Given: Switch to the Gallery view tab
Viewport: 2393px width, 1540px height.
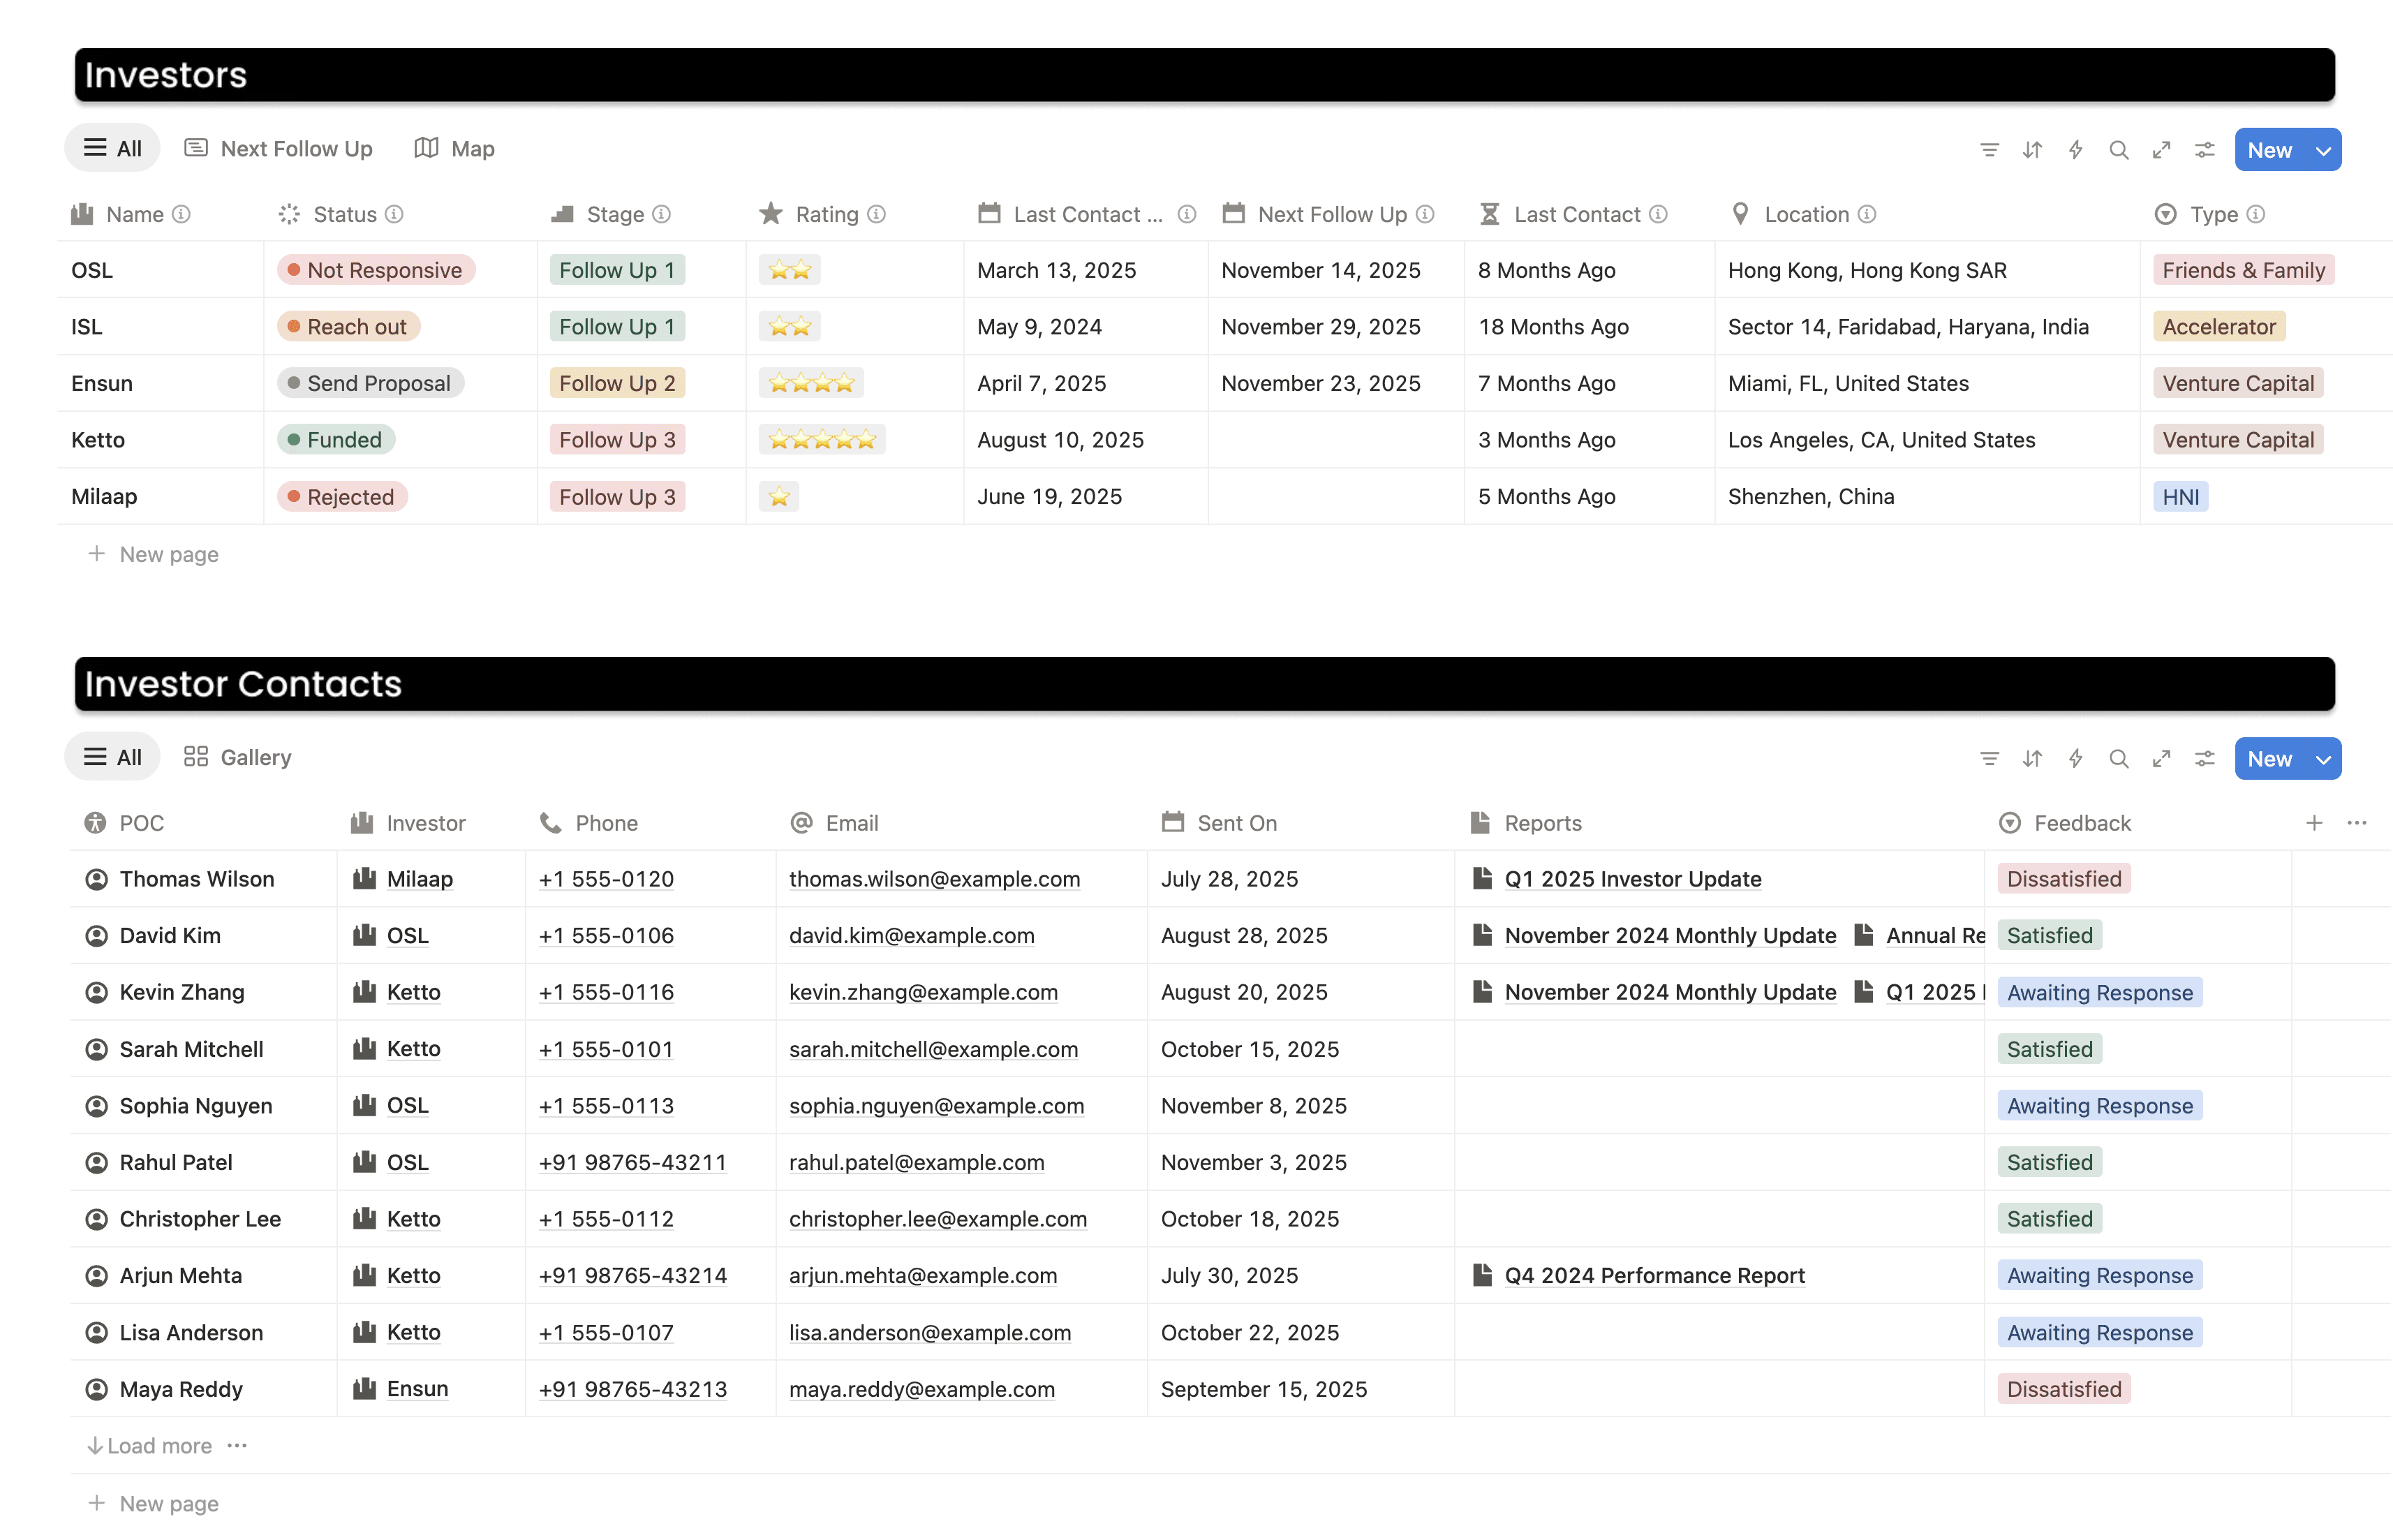Looking at the screenshot, I should click(238, 757).
